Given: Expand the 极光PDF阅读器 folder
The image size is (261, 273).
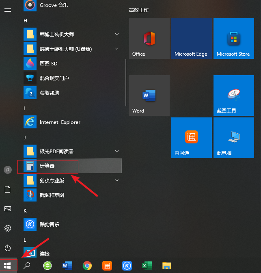Looking at the screenshot, I should click(117, 151).
